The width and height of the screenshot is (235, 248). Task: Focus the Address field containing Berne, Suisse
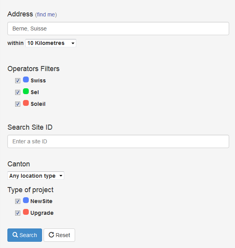tap(118, 29)
